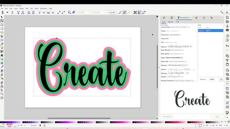The width and height of the screenshot is (230, 129).
Task: Click the Insert new nodes icon
Action: (x=3, y=13)
